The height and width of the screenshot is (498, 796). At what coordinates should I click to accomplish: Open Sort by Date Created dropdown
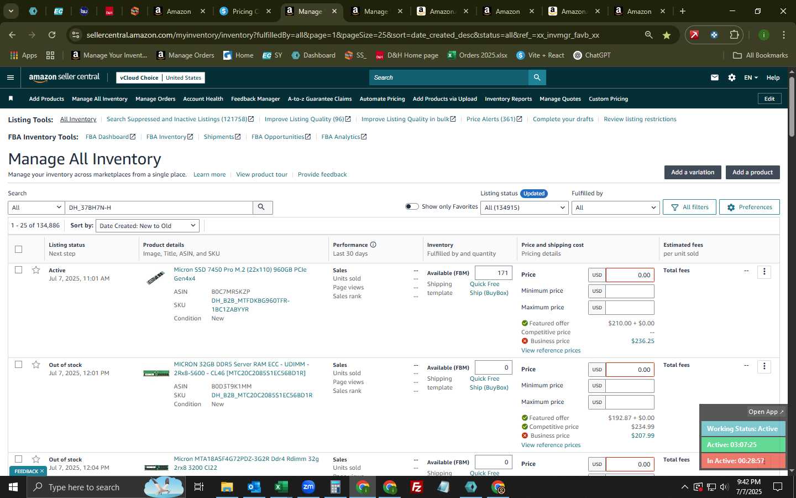point(148,226)
